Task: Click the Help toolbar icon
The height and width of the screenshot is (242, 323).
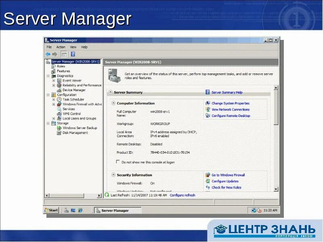Action: 73,54
